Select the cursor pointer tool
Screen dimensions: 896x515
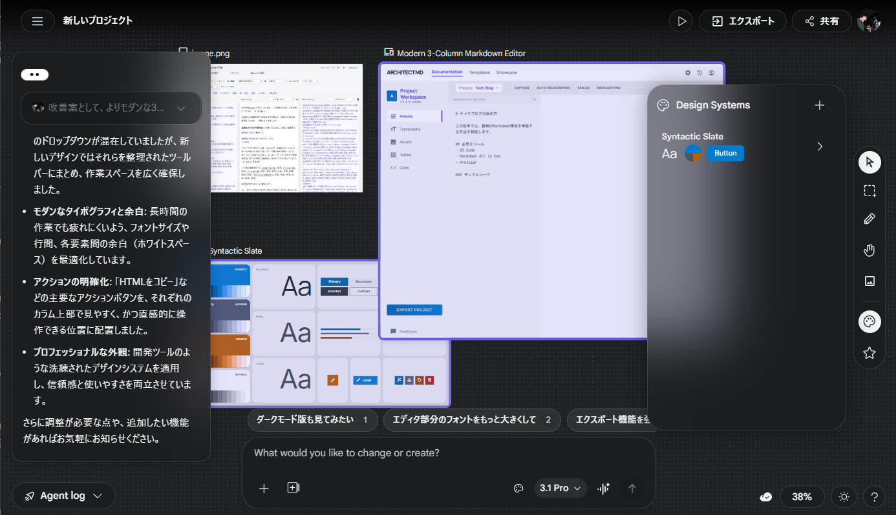coord(869,161)
